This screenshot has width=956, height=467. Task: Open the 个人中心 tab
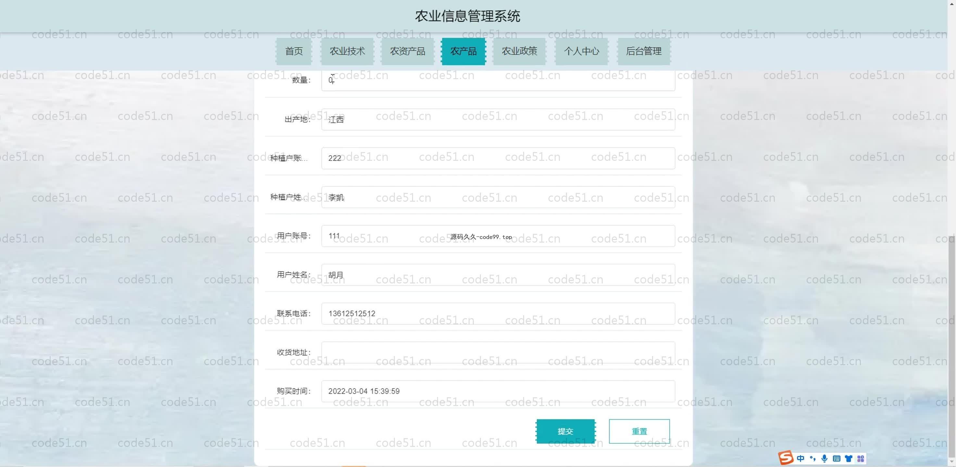581,51
